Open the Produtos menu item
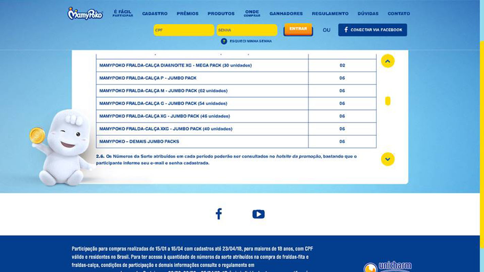Image resolution: width=484 pixels, height=272 pixels. click(x=221, y=14)
